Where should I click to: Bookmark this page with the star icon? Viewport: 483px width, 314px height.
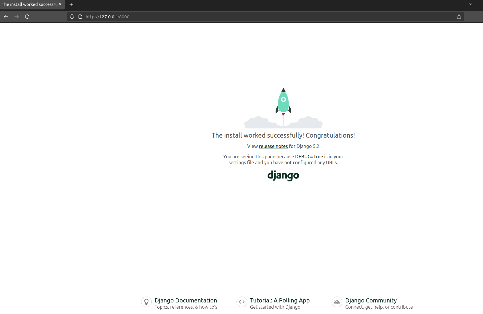click(459, 17)
